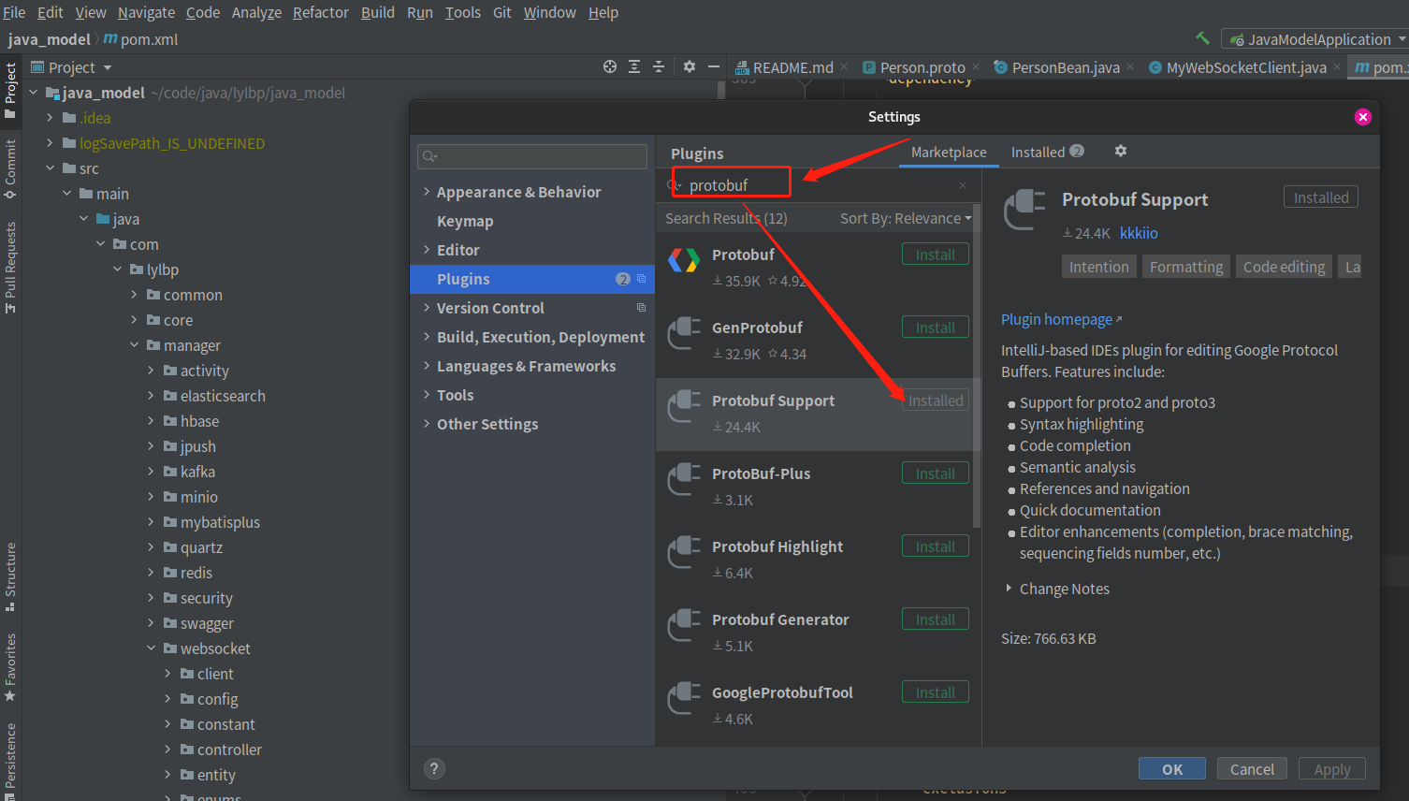This screenshot has width=1409, height=801.
Task: Click the Protobuf Generator plugin icon
Action: pyautogui.click(x=684, y=625)
